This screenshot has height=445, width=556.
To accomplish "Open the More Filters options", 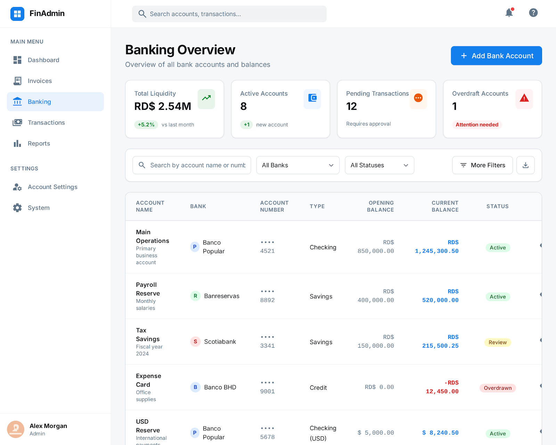I will pyautogui.click(x=482, y=165).
